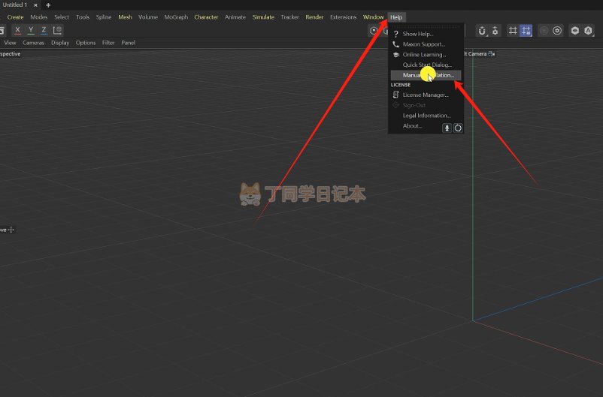
Task: Select Manual Installation from the Help menu
Action: click(428, 75)
